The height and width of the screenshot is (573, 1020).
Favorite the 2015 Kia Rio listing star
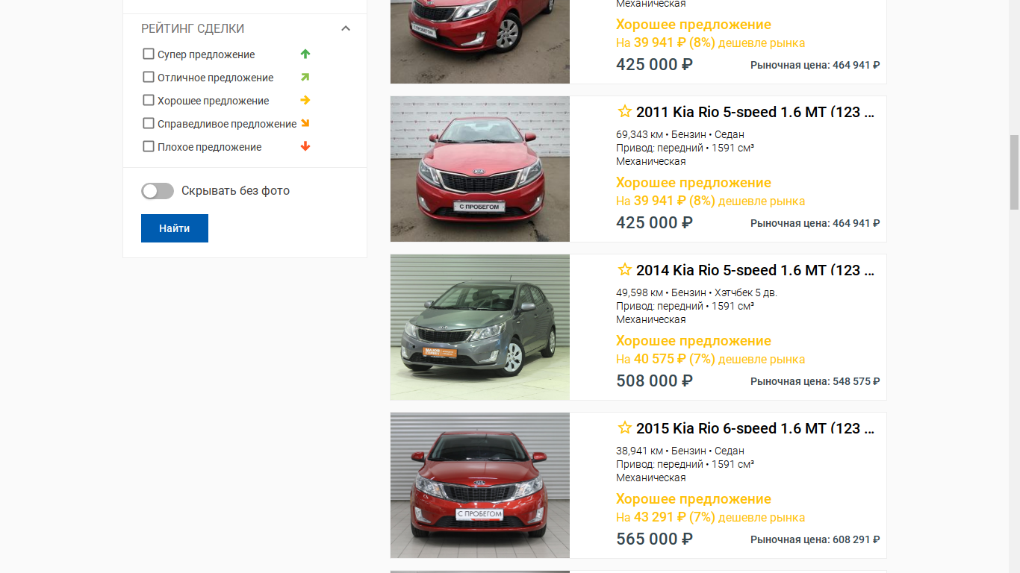click(x=625, y=428)
